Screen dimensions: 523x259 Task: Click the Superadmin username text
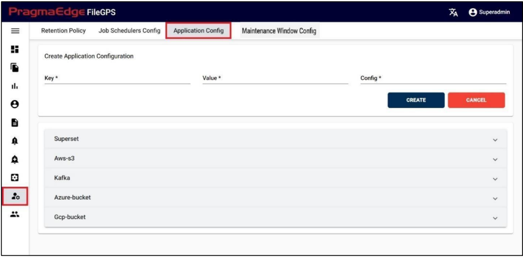494,12
